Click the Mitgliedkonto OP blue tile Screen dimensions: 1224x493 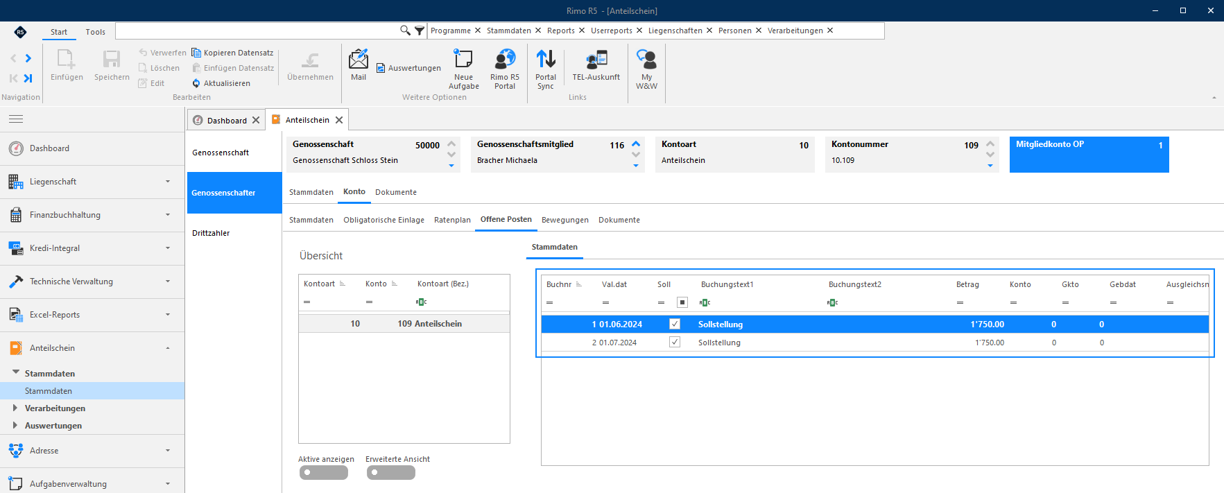1089,155
